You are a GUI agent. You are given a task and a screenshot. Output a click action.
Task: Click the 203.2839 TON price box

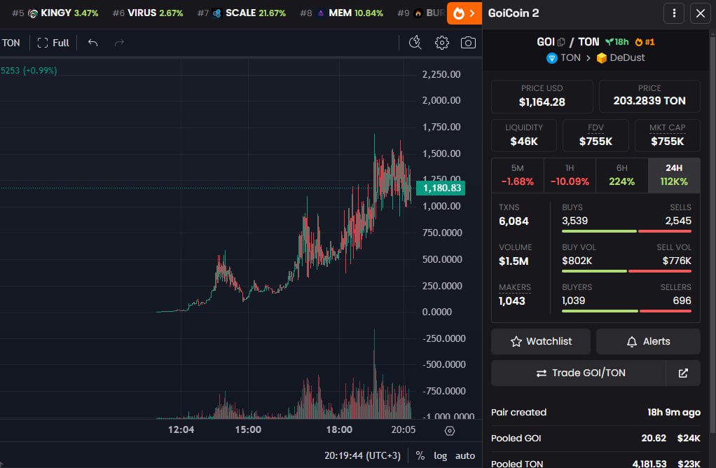tap(649, 97)
